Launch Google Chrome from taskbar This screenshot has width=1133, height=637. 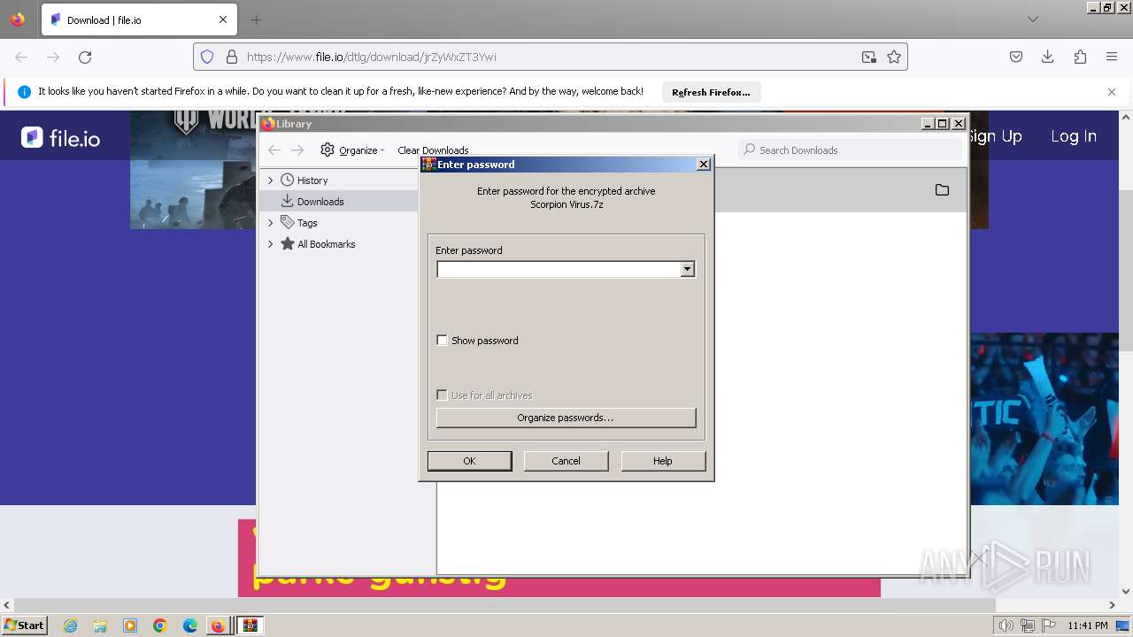coord(160,625)
